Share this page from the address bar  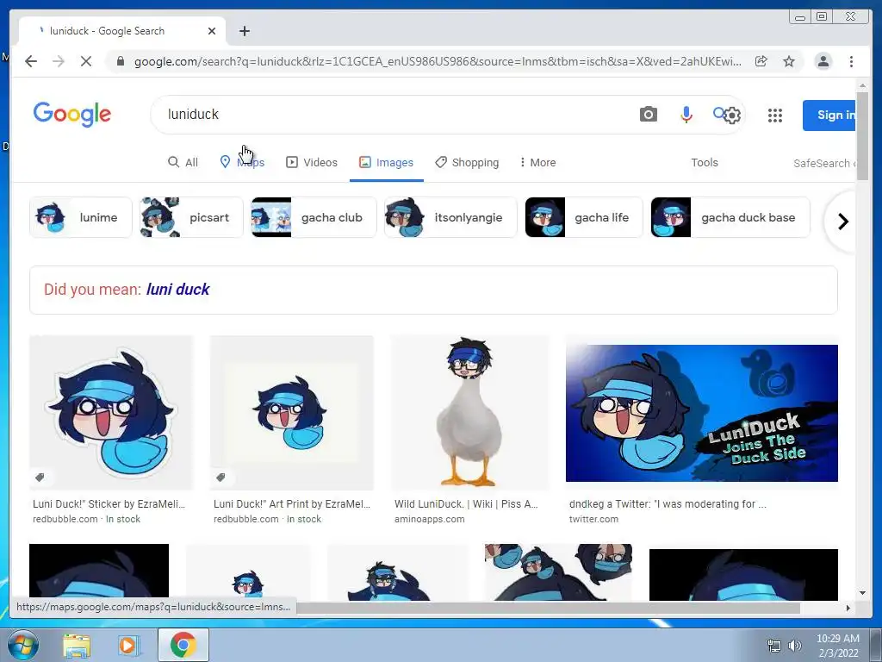[x=761, y=61]
